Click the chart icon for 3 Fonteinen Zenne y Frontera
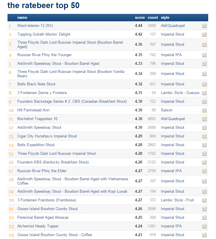Screen dimensions: 216x239 click(x=204, y=93)
